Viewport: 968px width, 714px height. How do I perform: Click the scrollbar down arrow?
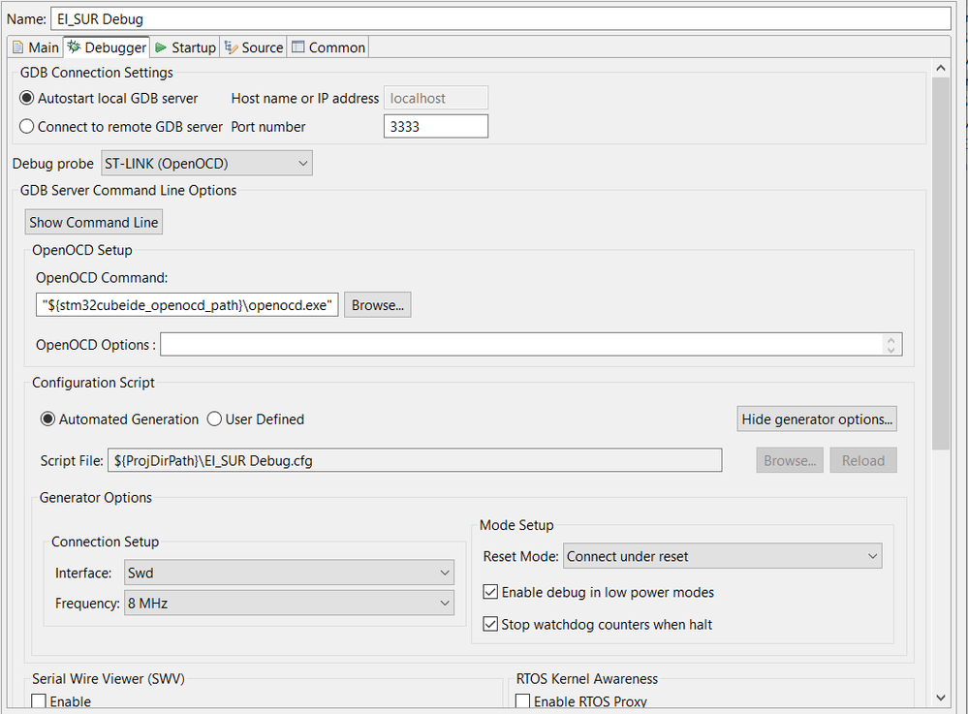click(x=941, y=698)
